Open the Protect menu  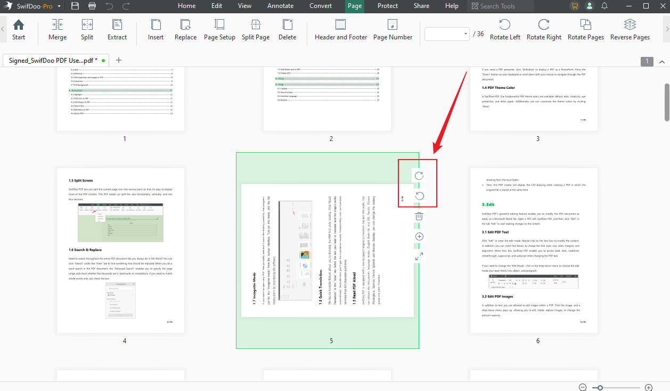coord(387,6)
